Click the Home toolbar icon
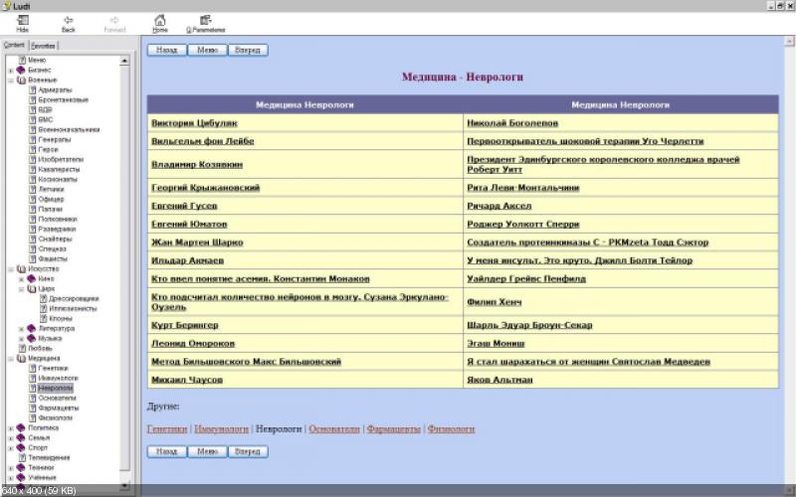 pos(159,20)
